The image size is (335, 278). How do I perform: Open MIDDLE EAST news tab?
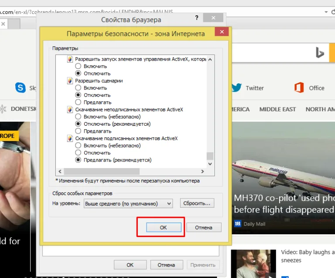point(277,109)
